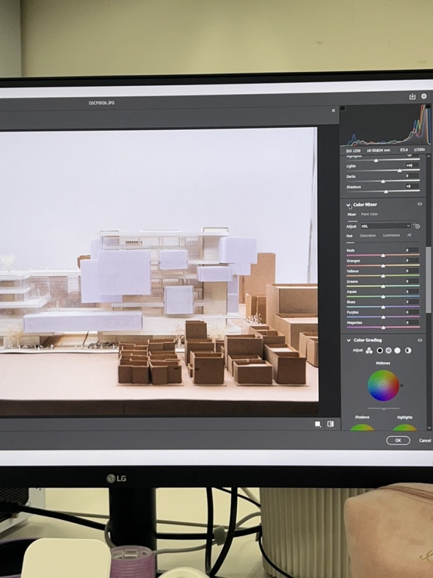This screenshot has height=578, width=433.
Task: Click the Lights slider handle
Action: coord(400,171)
